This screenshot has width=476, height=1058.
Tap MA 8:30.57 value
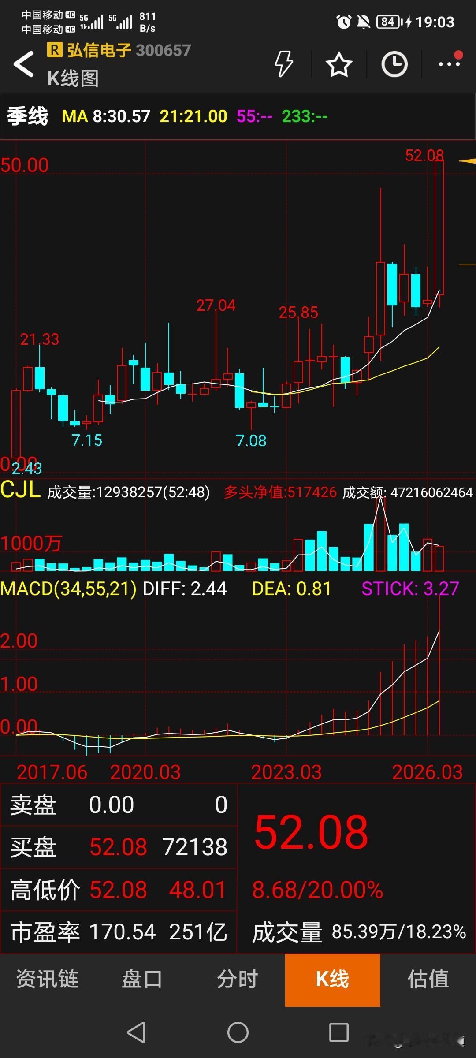[106, 116]
